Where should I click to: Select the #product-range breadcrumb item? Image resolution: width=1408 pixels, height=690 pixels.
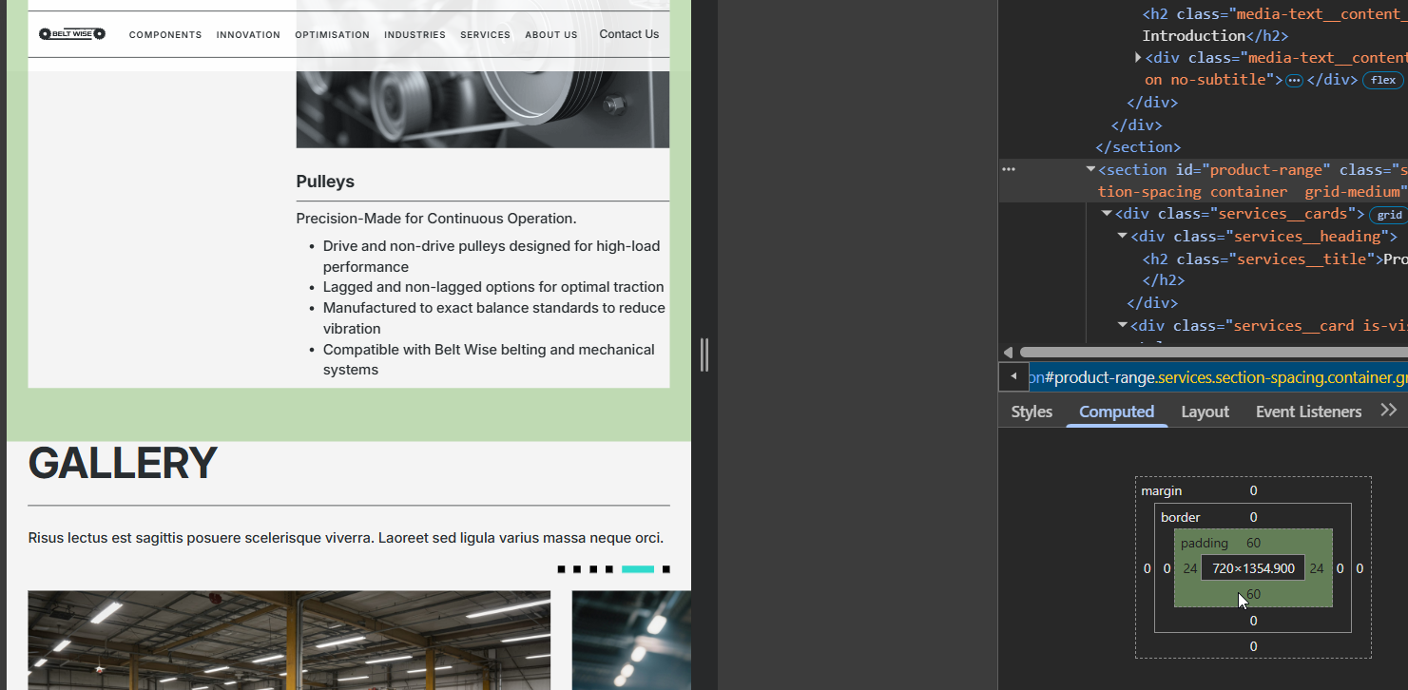[x=1217, y=377]
